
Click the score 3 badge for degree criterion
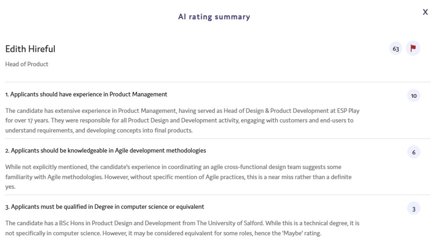414,209
